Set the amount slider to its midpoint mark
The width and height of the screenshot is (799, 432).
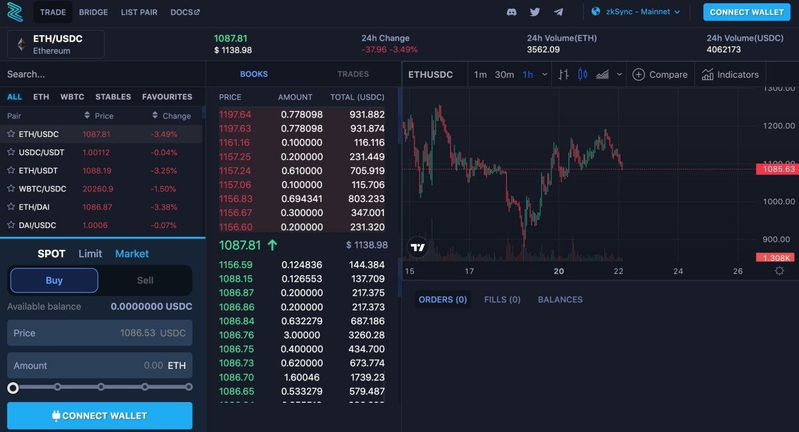coord(101,387)
